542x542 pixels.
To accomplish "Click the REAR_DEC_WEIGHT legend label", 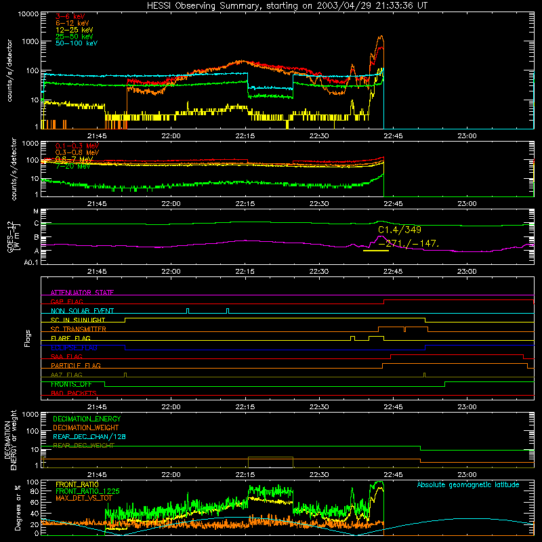I will point(83,446).
